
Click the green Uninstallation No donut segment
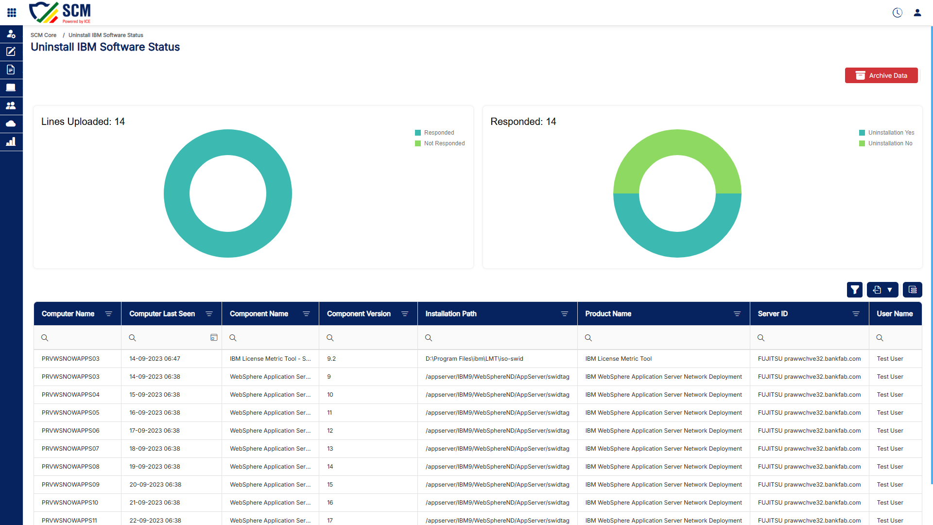(x=677, y=142)
